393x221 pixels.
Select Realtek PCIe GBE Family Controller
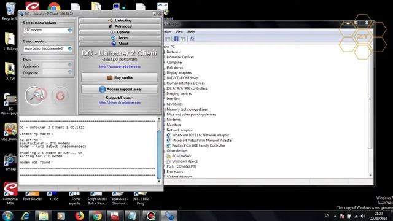tap(198, 145)
